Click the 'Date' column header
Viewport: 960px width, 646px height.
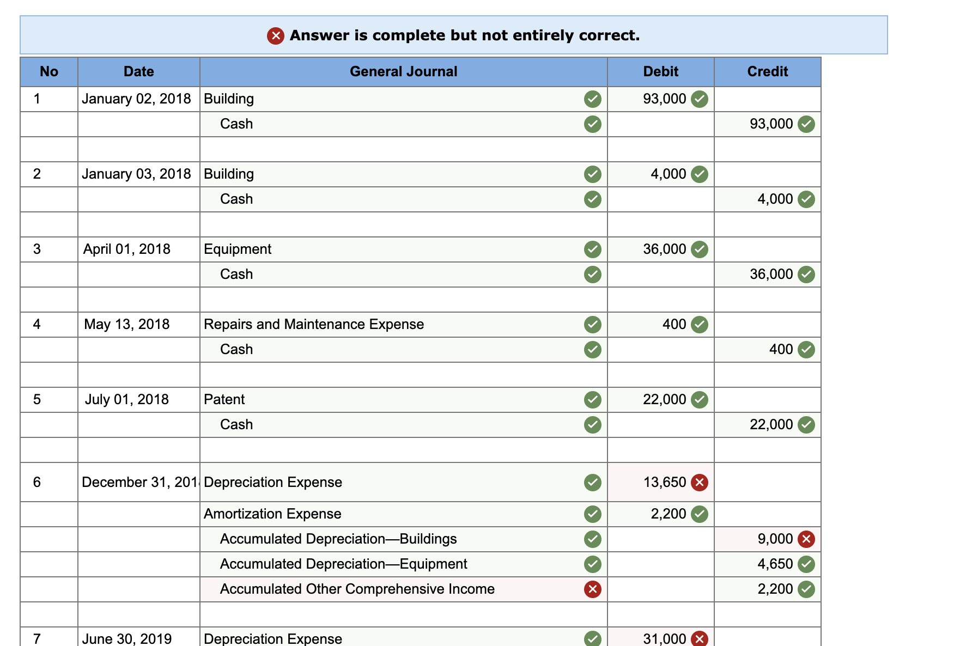(139, 72)
